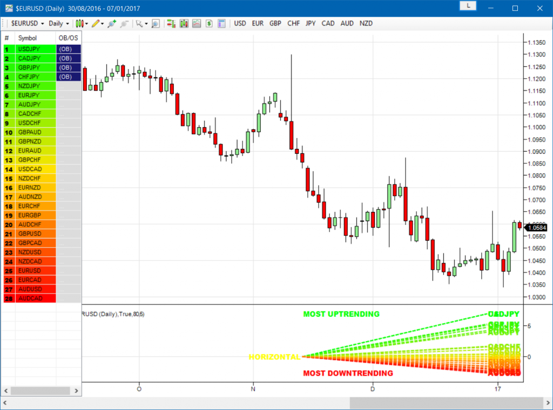Open the $EURUSD symbol dropdown
Viewport: 553px width, 410px height.
point(27,24)
